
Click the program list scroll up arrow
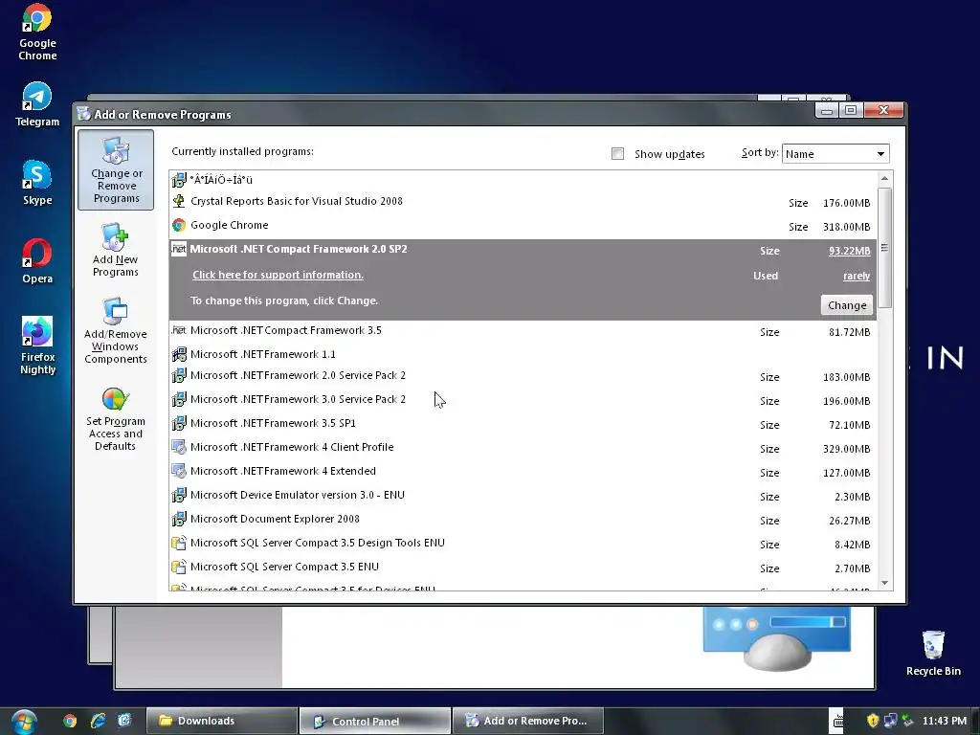click(x=884, y=179)
